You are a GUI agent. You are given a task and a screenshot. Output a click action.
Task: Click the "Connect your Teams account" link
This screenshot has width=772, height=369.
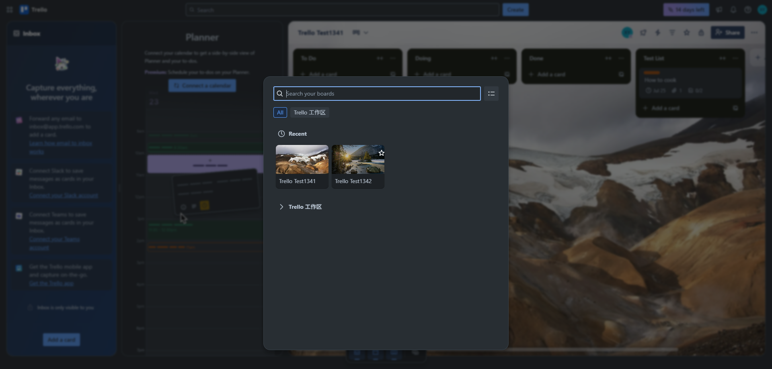[x=54, y=243]
